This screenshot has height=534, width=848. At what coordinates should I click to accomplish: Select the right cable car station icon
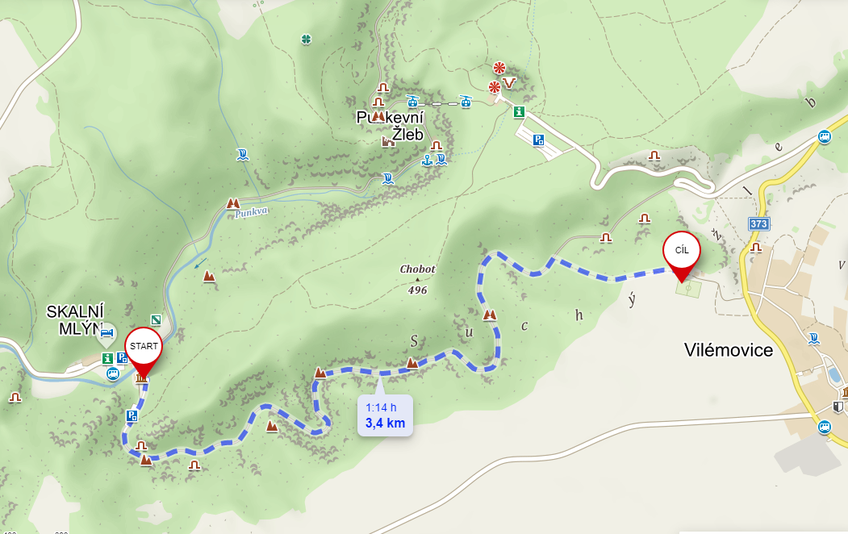click(466, 101)
